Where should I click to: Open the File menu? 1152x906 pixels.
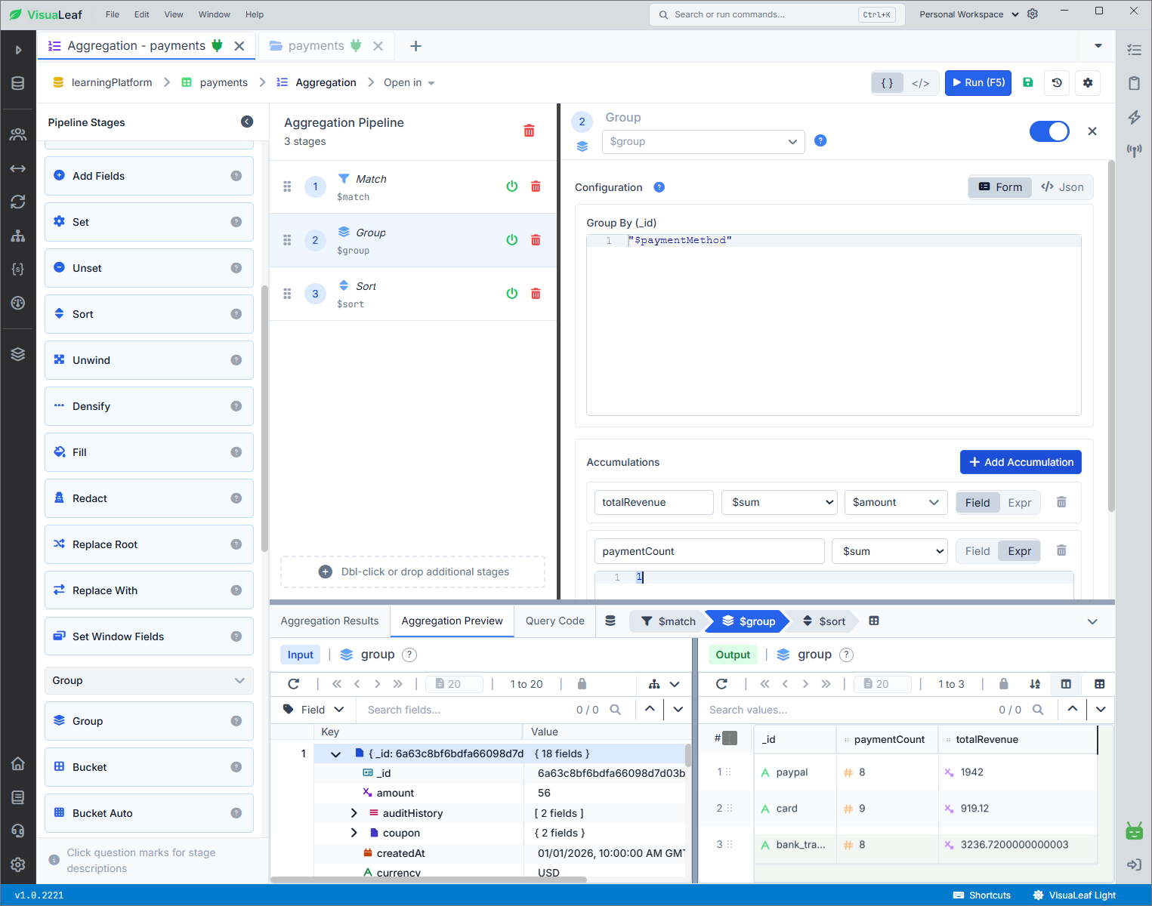tap(113, 14)
